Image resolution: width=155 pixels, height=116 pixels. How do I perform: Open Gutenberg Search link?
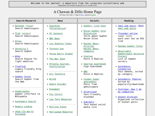pyautogui.click(x=26, y=101)
